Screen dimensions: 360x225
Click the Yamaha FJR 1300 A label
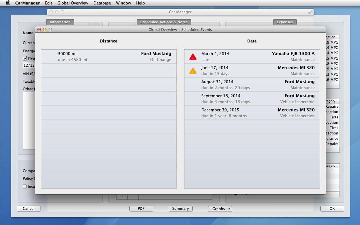293,53
